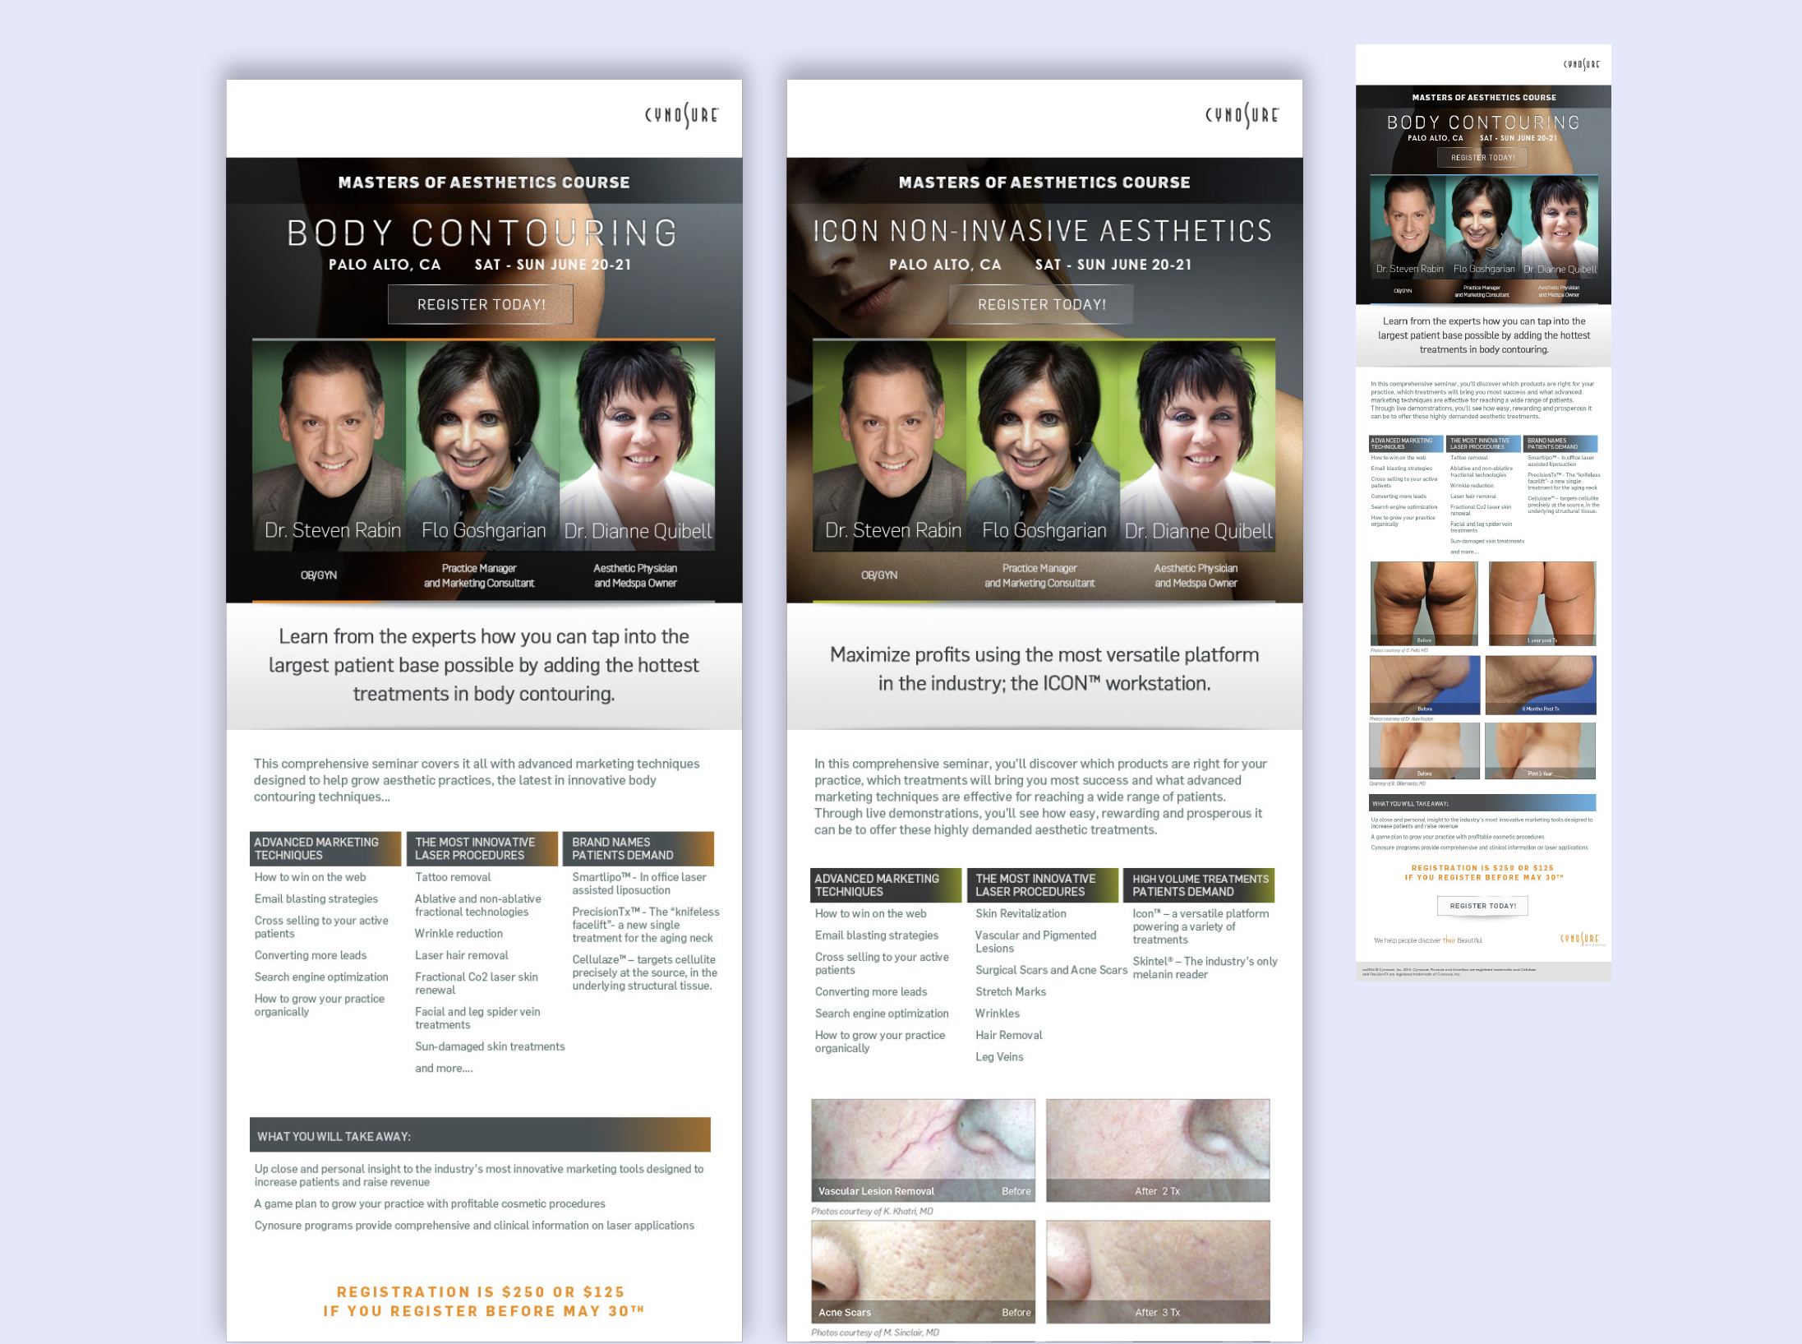The height and width of the screenshot is (1344, 1802).
Task: Click Vascular Lesion Removal Before image
Action: pos(923,1150)
